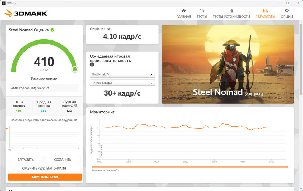
Task: Select the РЕЗУЛЬТАТЫ tab
Action: (265, 13)
